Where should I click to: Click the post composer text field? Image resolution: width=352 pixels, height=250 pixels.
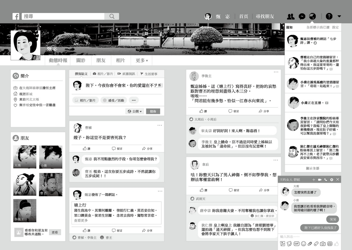pyautogui.click(x=123, y=85)
